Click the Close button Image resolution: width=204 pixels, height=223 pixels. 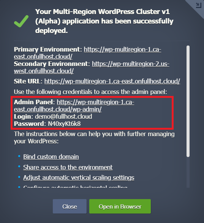tap(70, 206)
